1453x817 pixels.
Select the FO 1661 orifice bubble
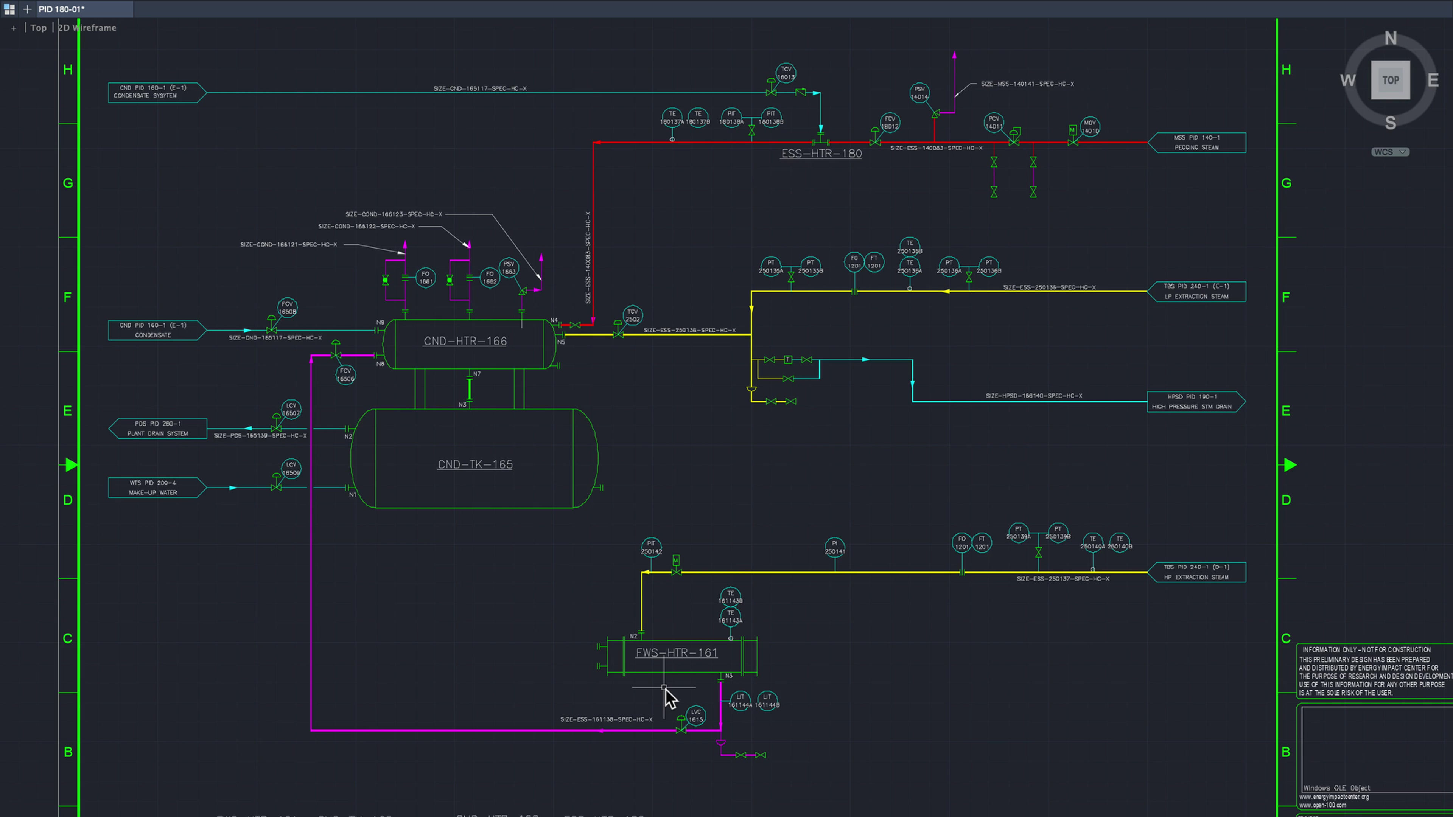[426, 277]
